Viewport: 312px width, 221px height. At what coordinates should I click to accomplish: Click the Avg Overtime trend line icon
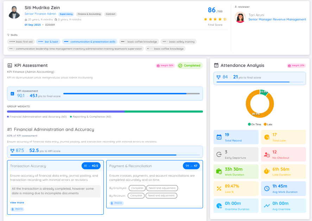tap(267, 206)
